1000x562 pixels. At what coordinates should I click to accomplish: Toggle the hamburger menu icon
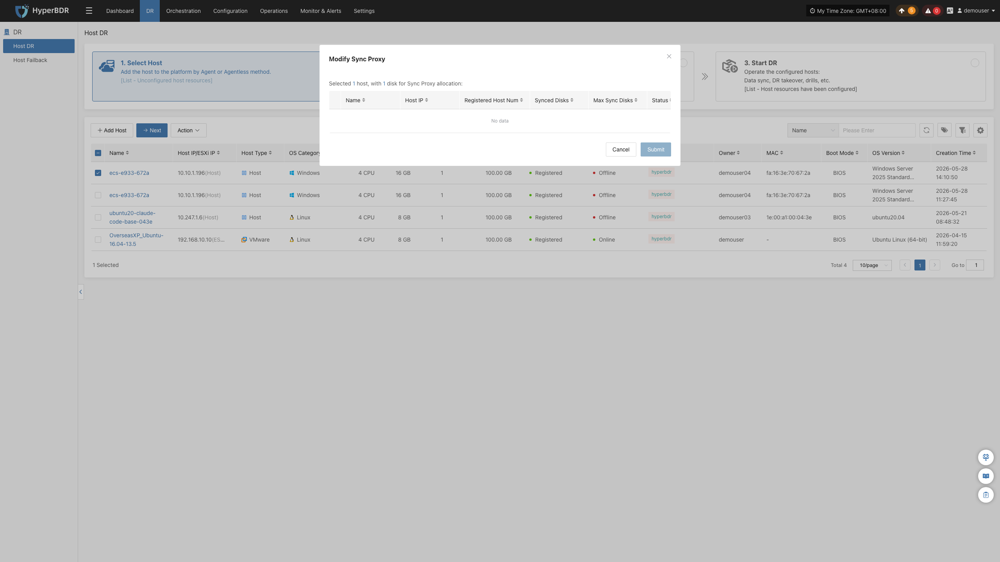[x=89, y=11]
